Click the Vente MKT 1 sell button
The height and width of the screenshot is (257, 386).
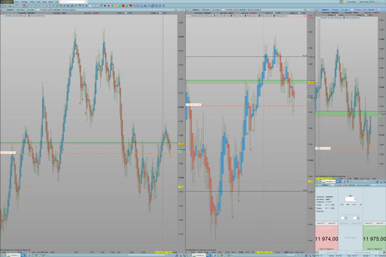pyautogui.click(x=326, y=238)
